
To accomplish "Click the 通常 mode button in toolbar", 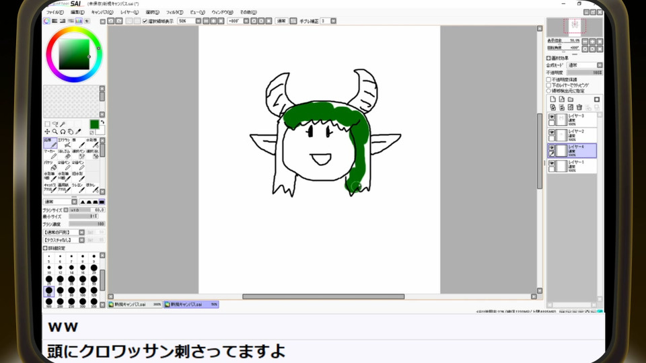I will point(281,21).
